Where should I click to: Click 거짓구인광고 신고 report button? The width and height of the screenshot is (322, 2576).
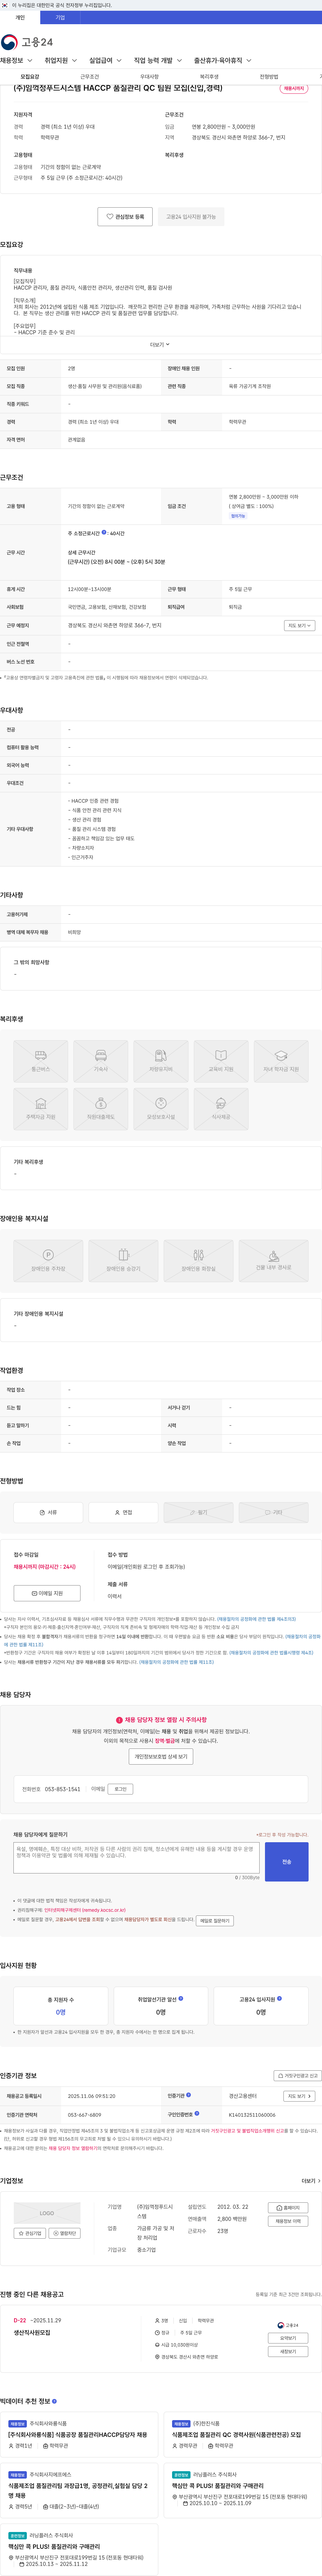pos(298,2076)
